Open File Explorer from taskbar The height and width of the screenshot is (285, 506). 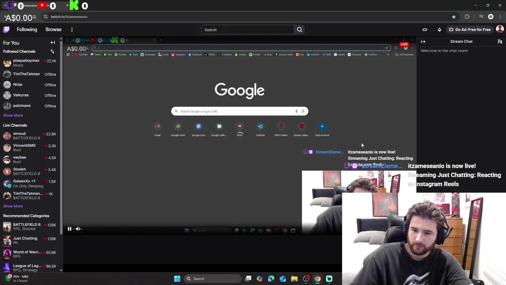pos(294,279)
